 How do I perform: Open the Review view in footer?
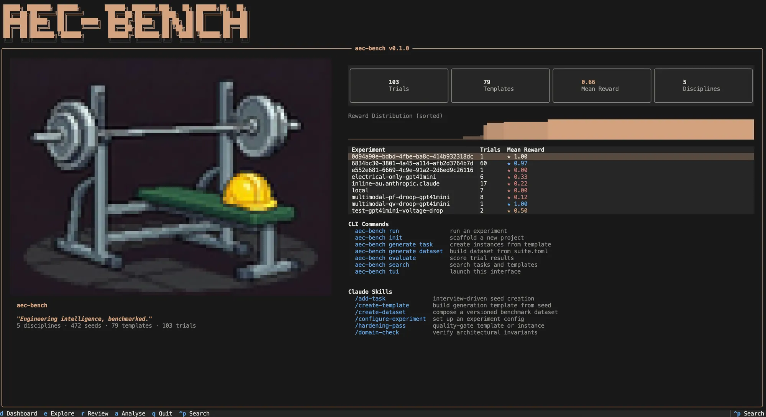coord(95,413)
